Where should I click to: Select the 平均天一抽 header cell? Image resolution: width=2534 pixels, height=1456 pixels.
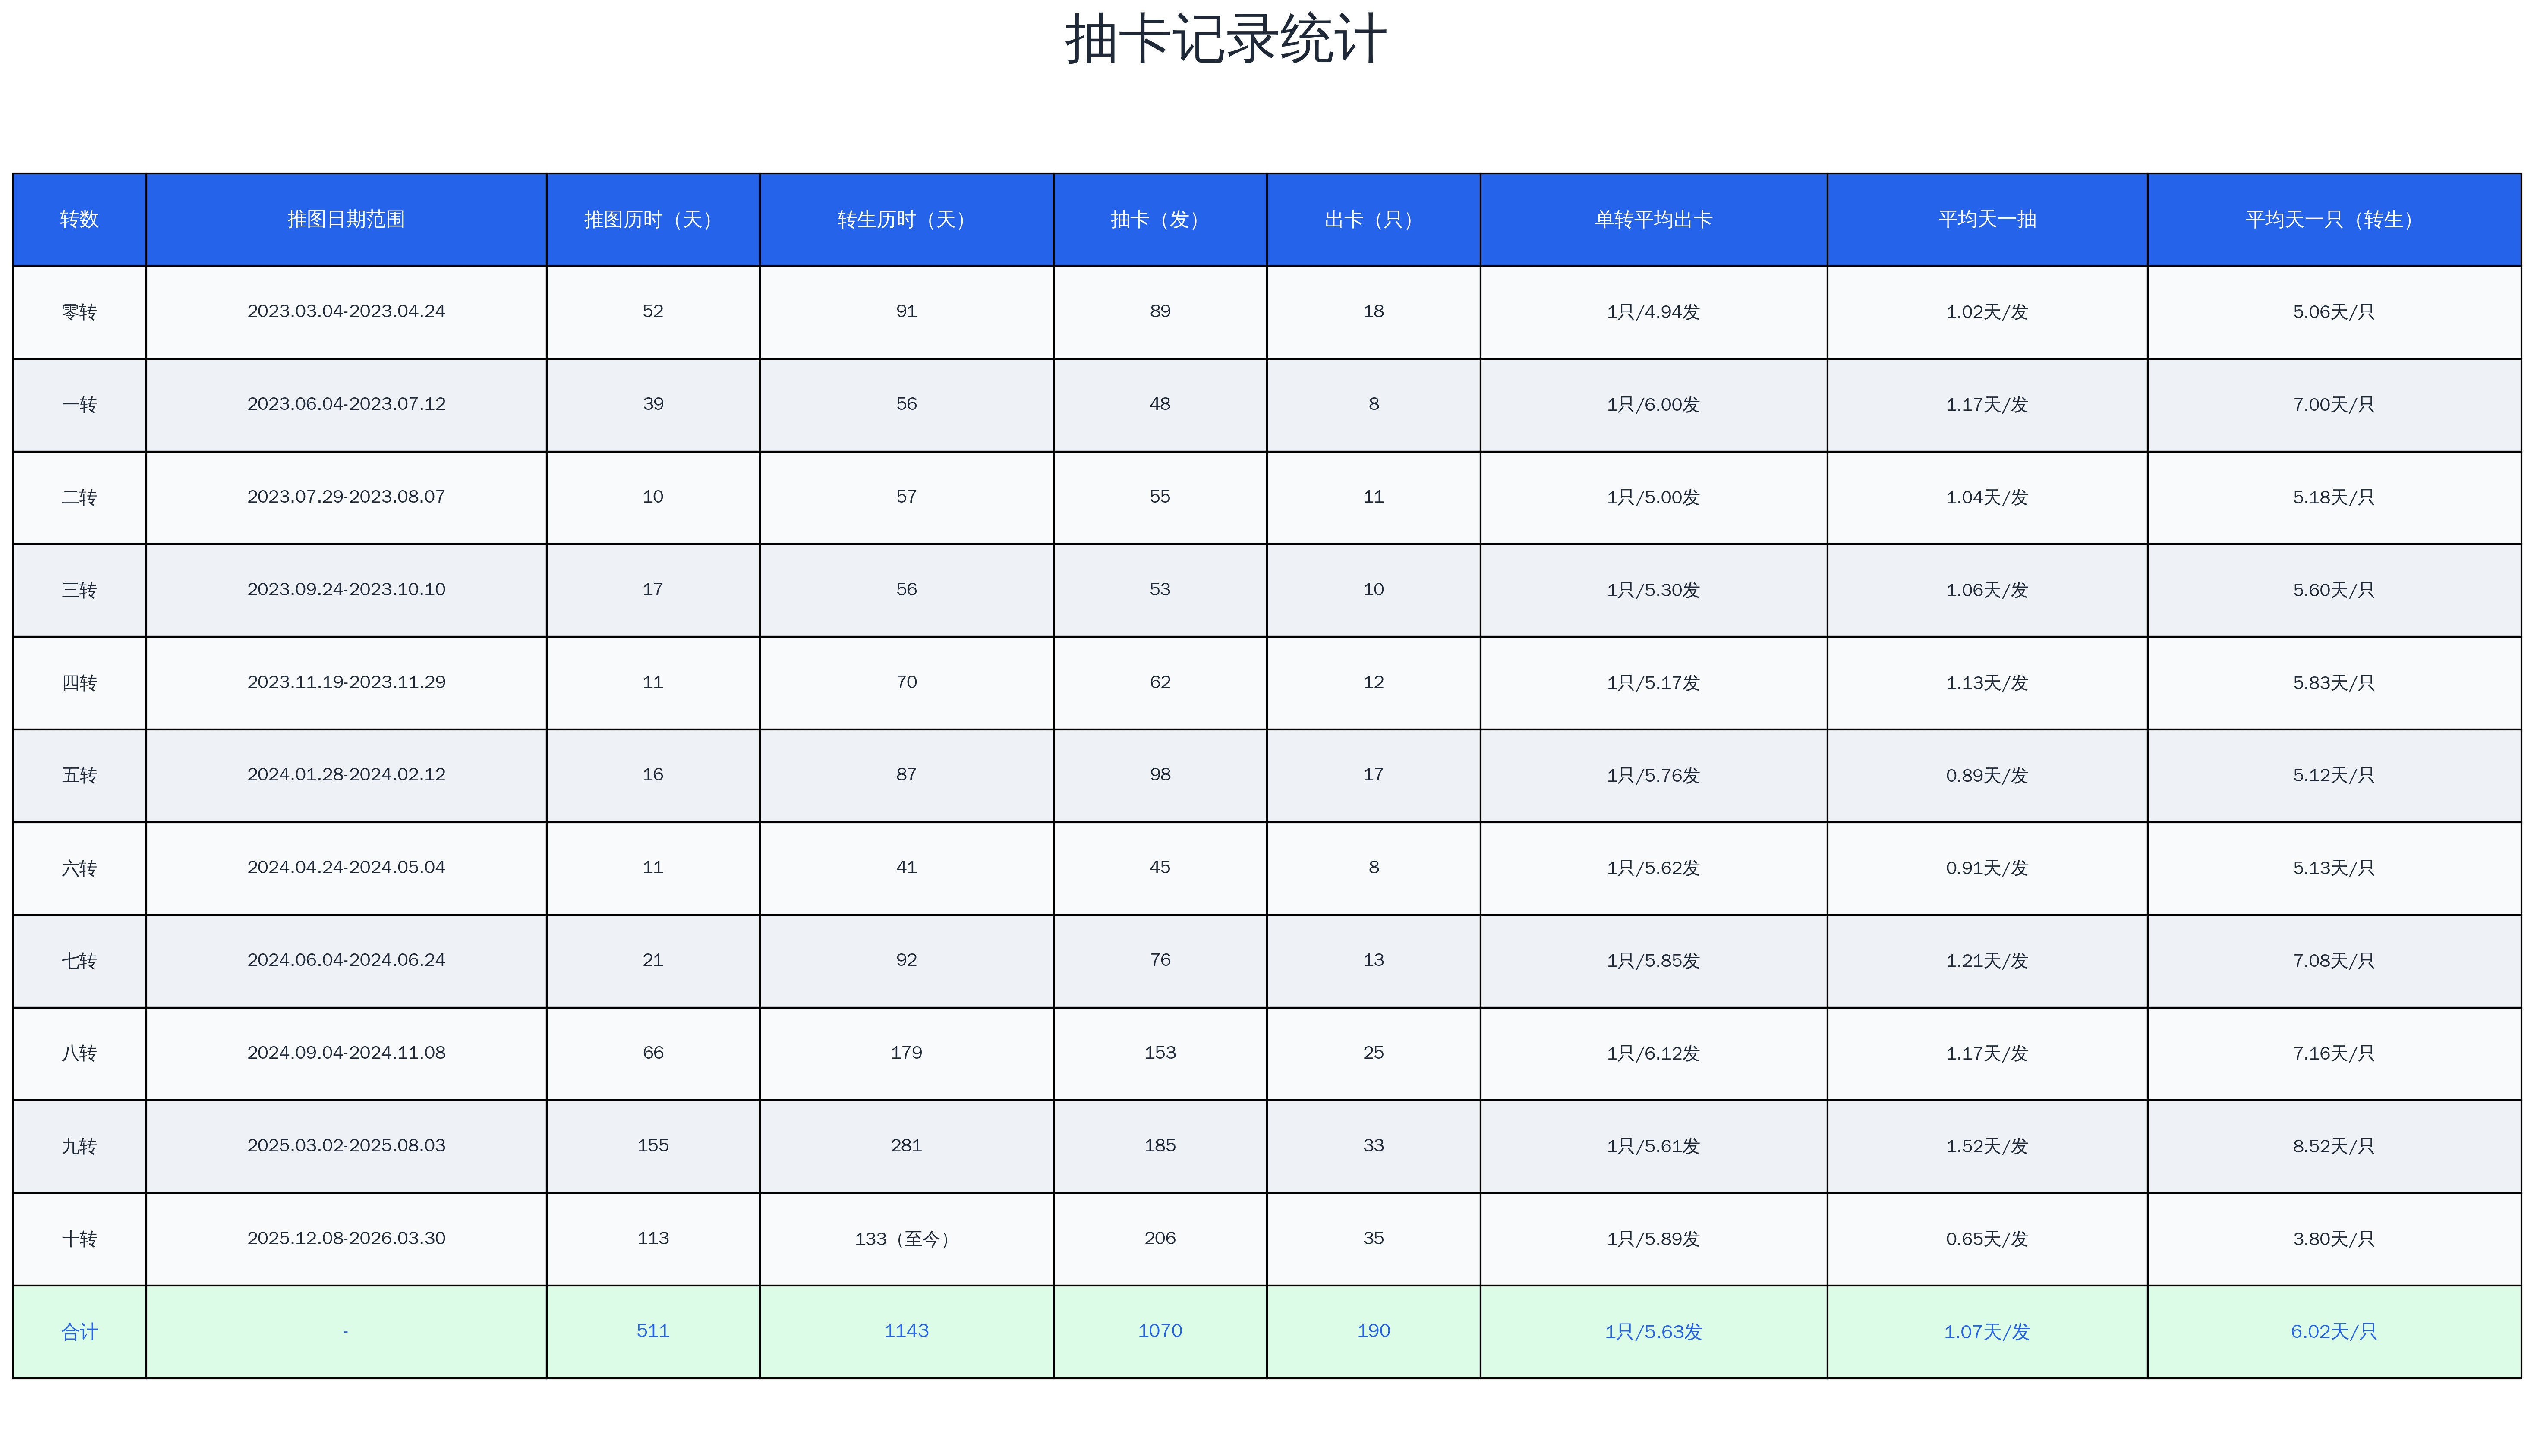(x=1987, y=219)
